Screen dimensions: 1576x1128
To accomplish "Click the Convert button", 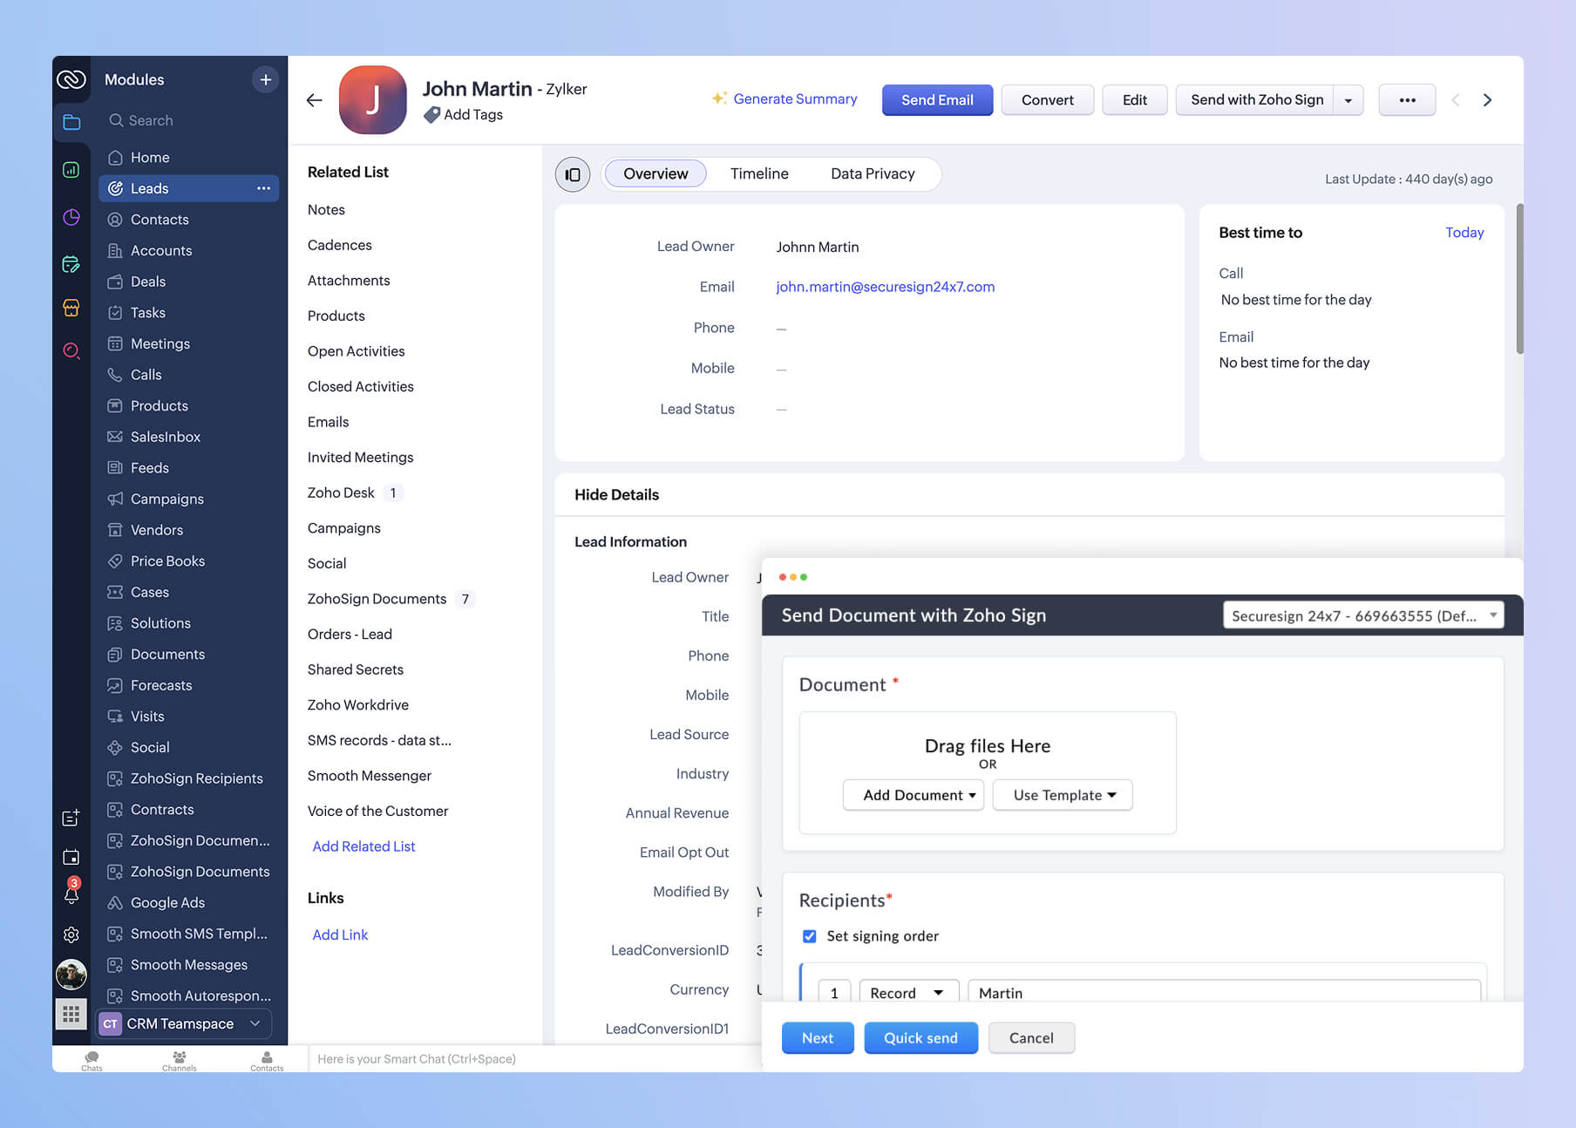I will coord(1047,100).
